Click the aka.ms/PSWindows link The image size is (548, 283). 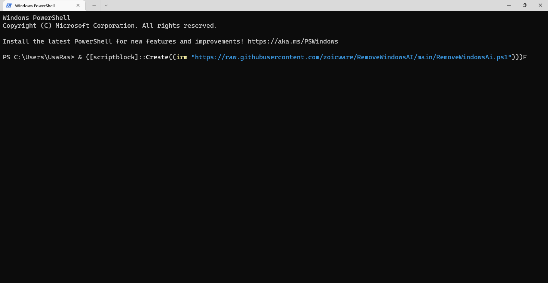pos(293,41)
